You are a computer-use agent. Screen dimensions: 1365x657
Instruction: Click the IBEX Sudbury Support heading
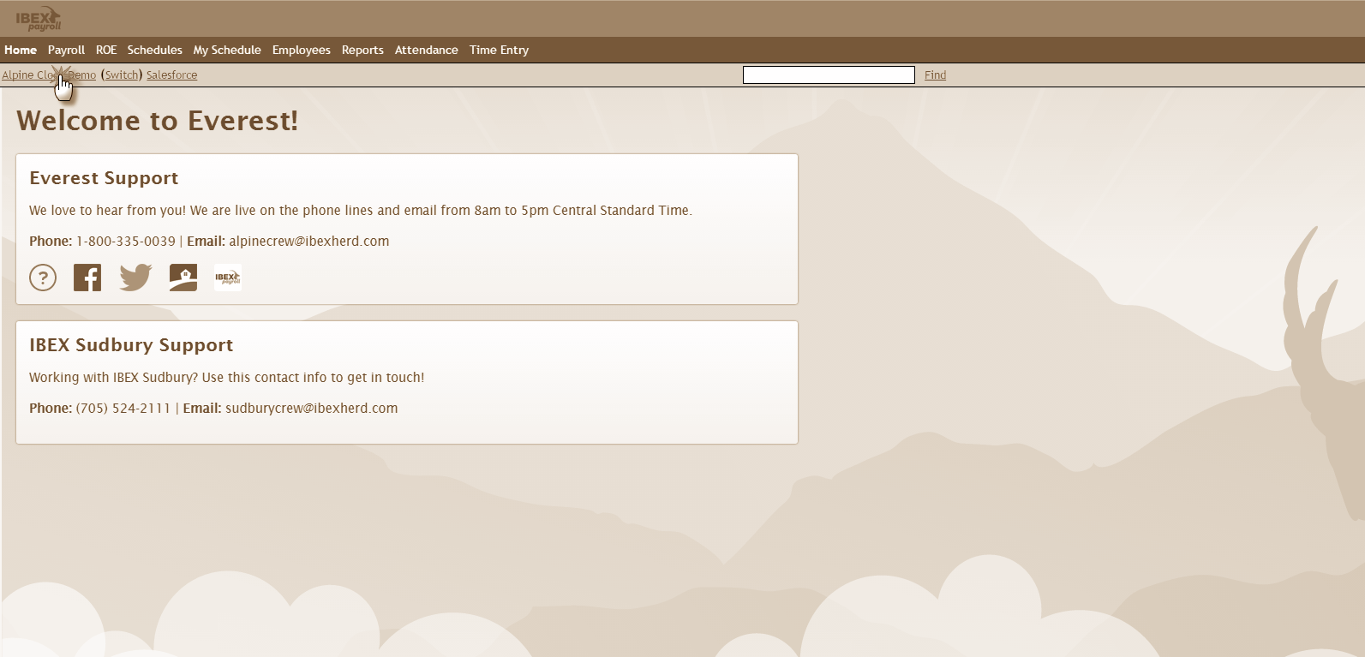[x=131, y=345]
